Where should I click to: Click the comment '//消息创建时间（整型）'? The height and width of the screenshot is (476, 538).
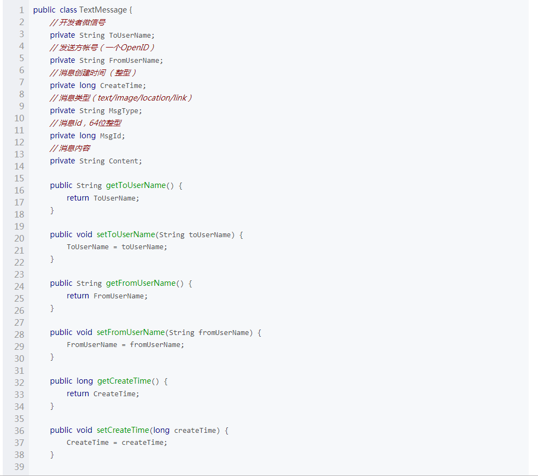(93, 73)
